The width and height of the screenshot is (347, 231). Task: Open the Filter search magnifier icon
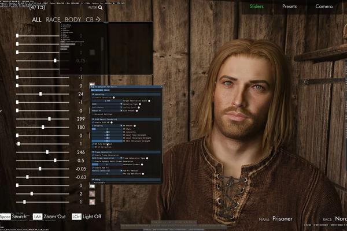(x=101, y=8)
